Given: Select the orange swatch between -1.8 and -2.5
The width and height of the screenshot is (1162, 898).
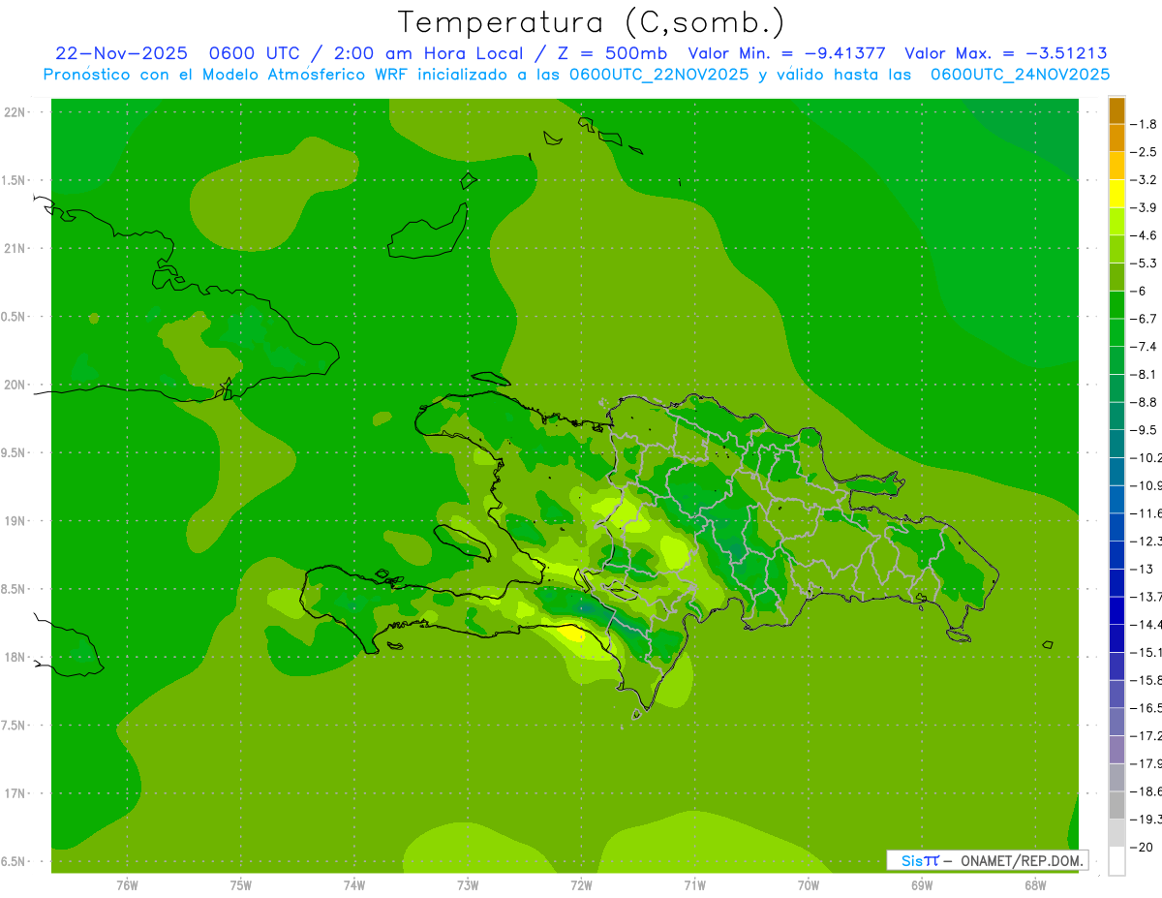Looking at the screenshot, I should click(x=1116, y=138).
